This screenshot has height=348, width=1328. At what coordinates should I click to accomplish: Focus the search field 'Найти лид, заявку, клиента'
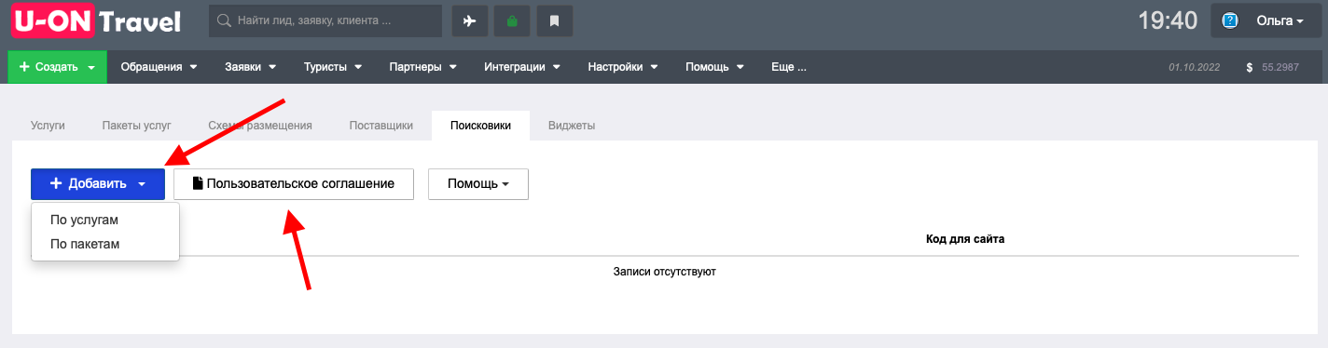(x=325, y=20)
